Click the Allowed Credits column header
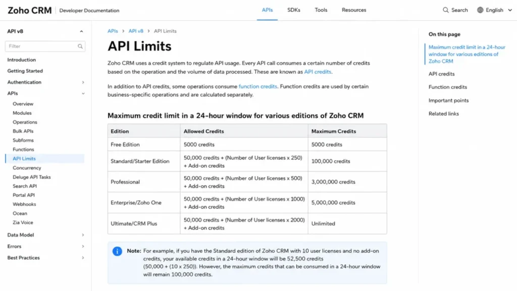 tap(244, 131)
